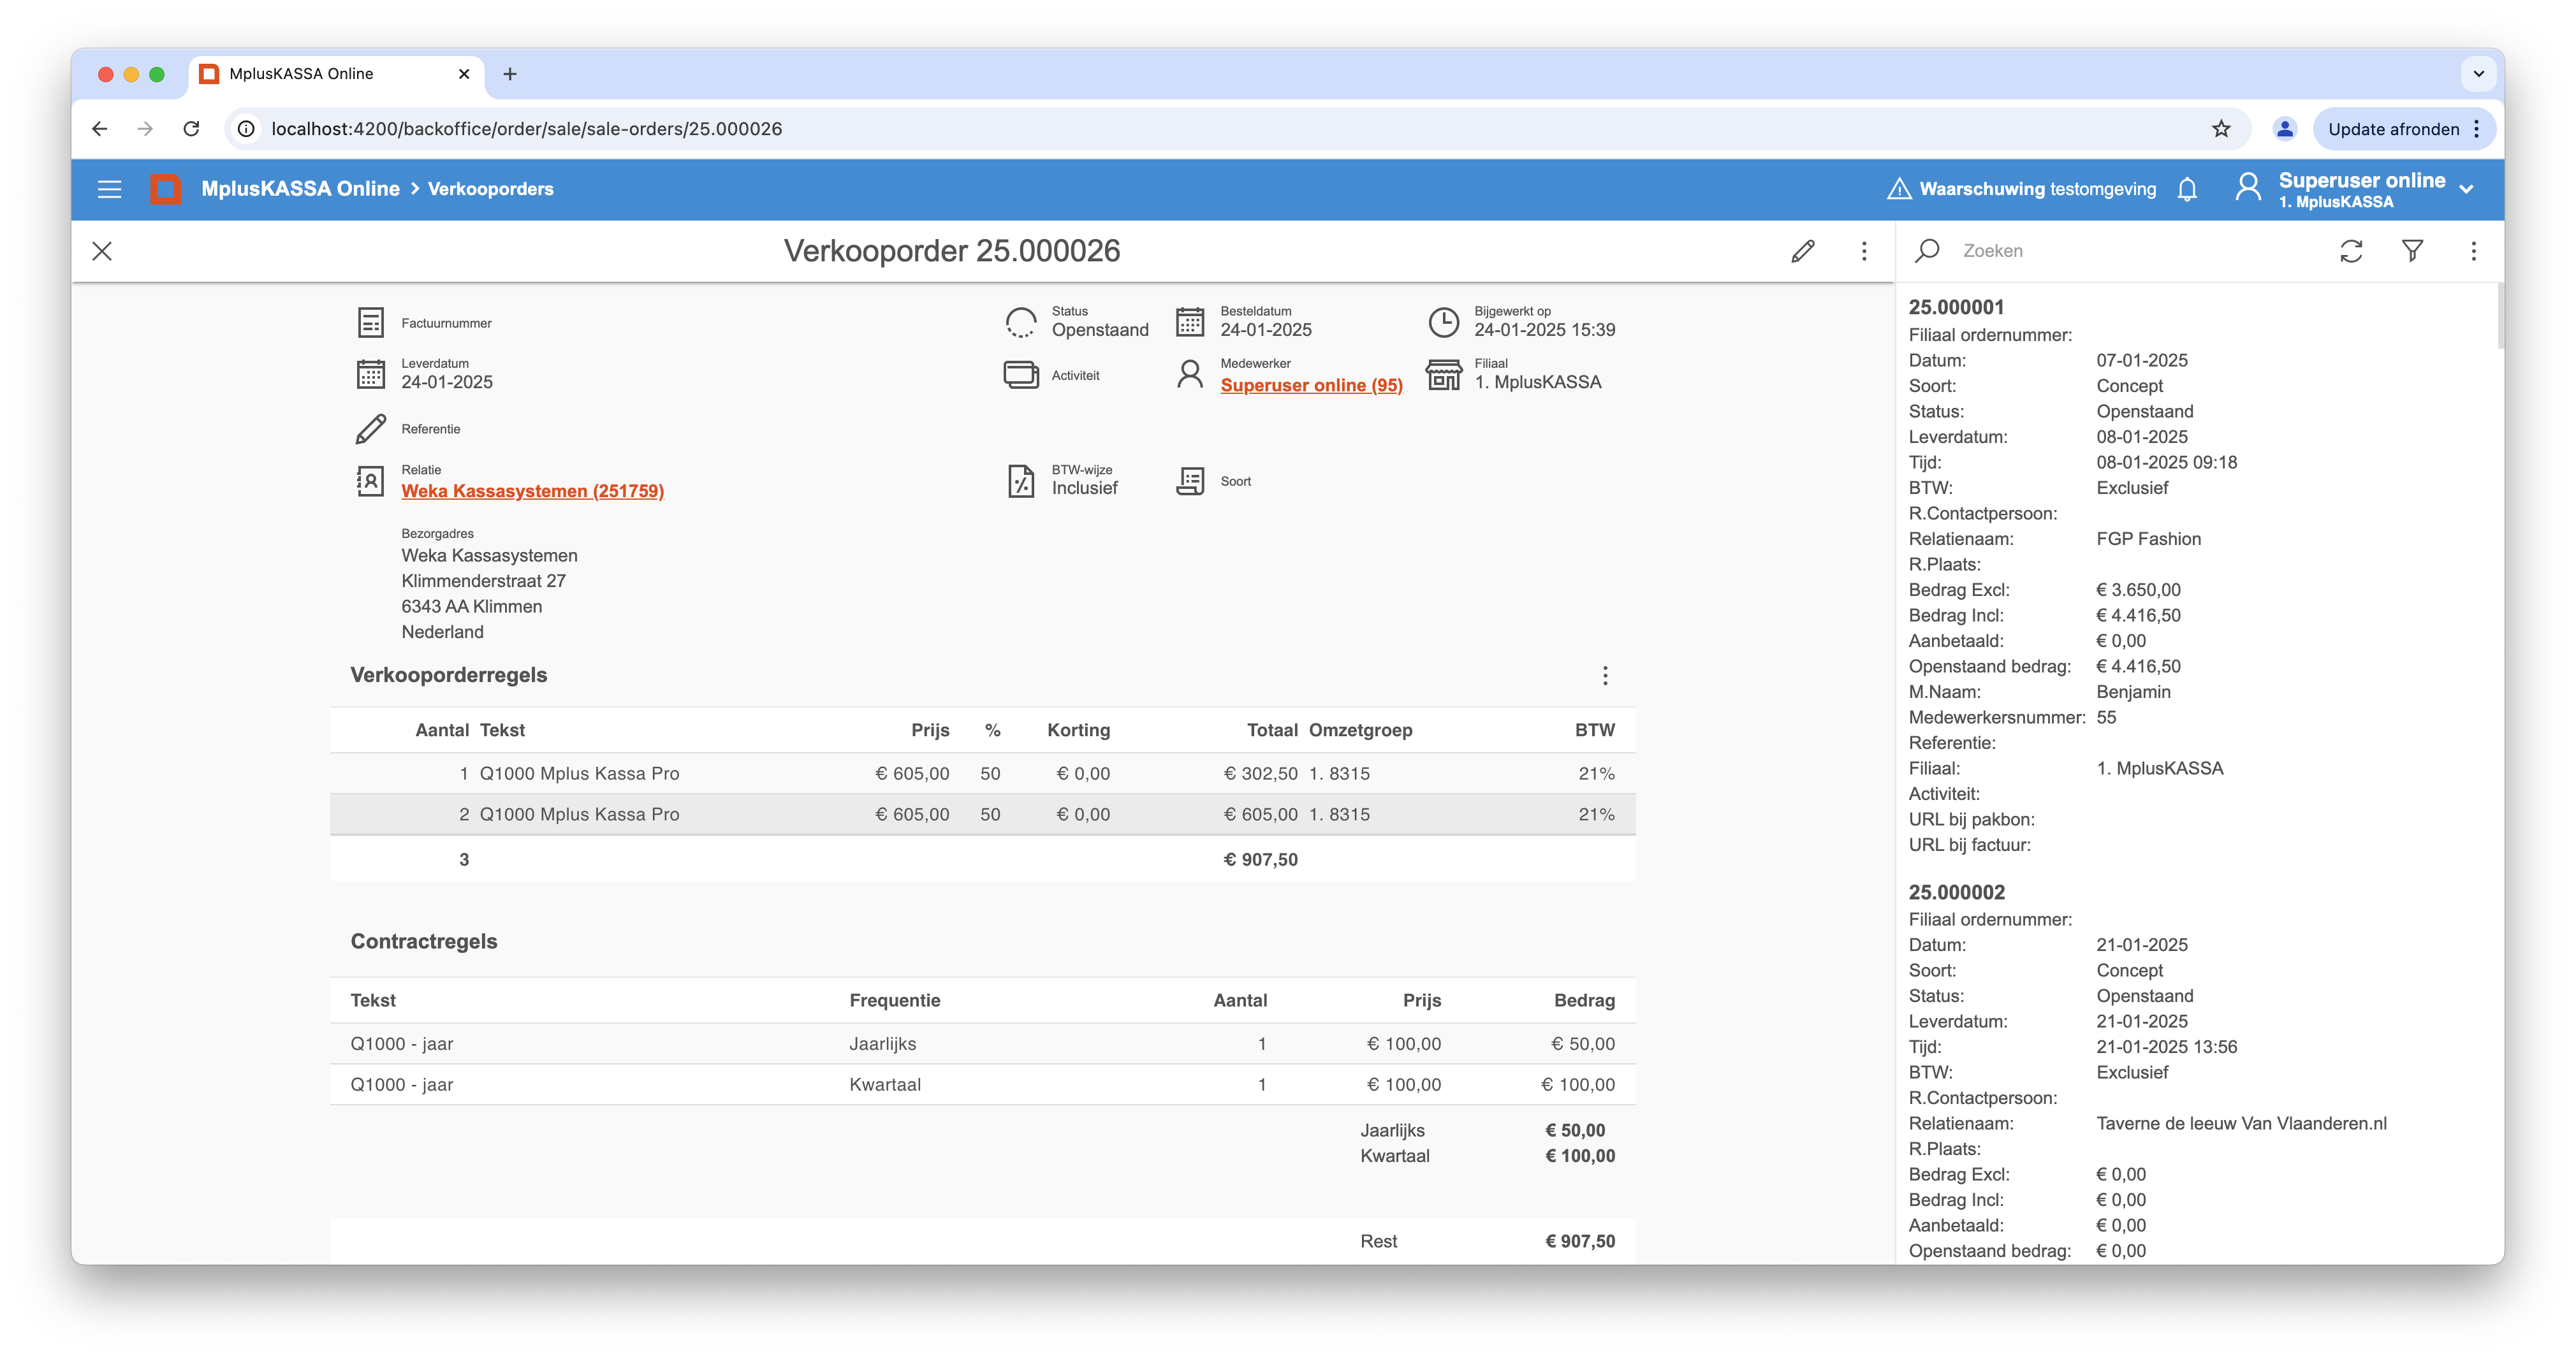
Task: Click order lines total € 907,50
Action: pos(1260,860)
